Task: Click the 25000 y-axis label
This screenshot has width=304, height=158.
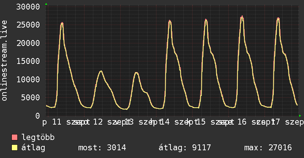Action: (x=28, y=25)
